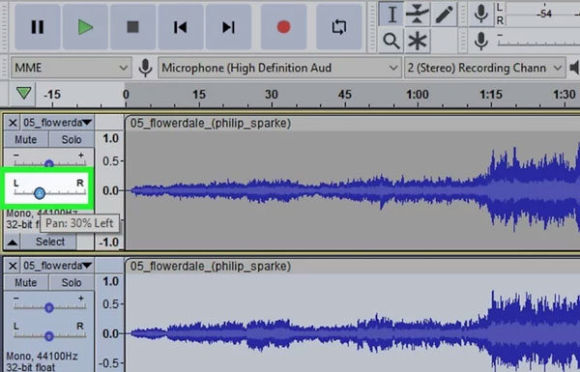The image size is (580, 372).
Task: Click the first track's vertical scale 0.0
Action: pyautogui.click(x=110, y=190)
